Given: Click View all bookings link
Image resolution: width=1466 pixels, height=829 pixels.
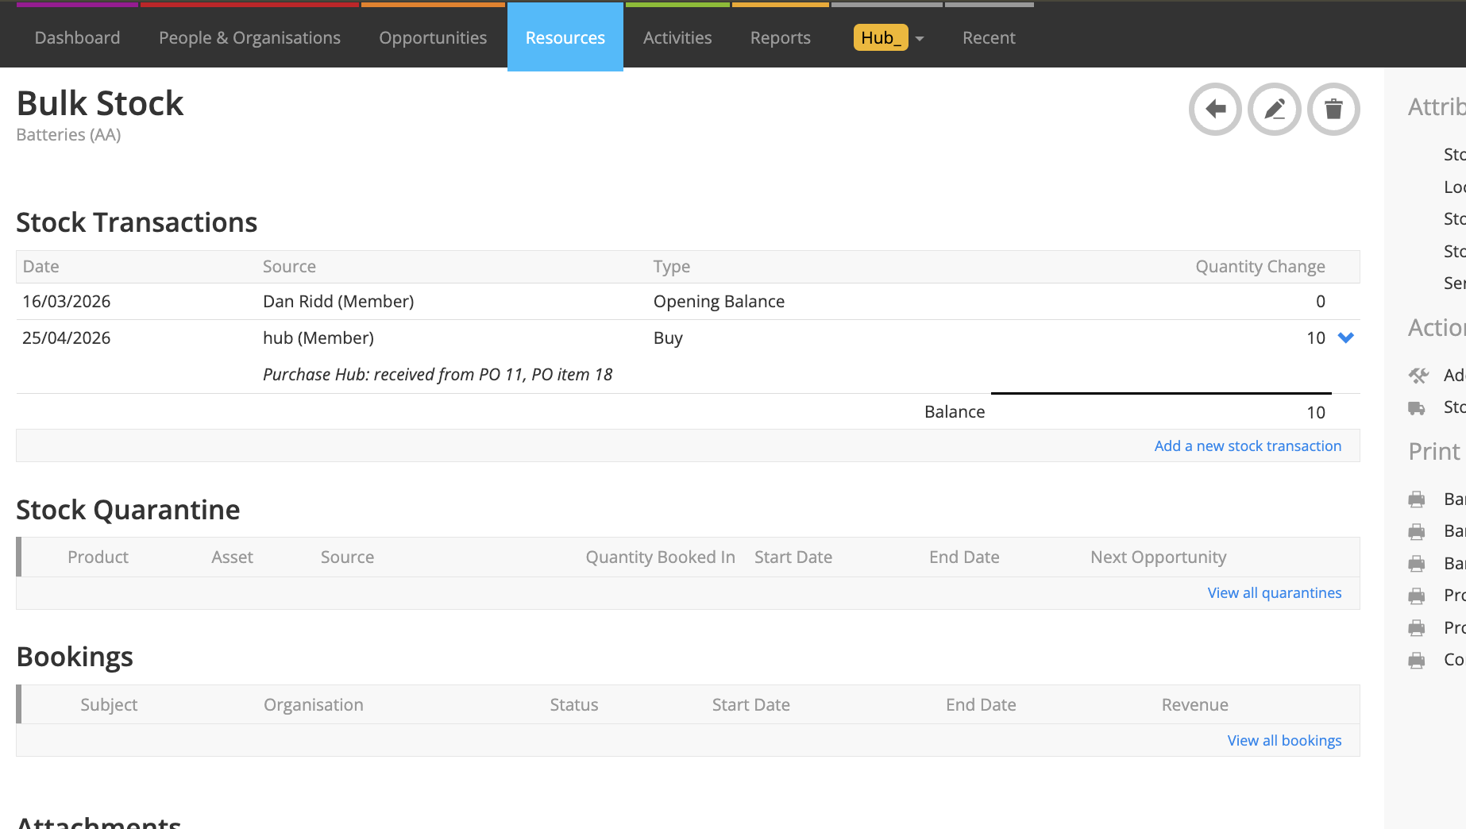Looking at the screenshot, I should (1284, 740).
